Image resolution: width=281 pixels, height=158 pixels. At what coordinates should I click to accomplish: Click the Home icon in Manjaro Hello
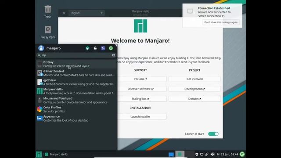click(64, 13)
